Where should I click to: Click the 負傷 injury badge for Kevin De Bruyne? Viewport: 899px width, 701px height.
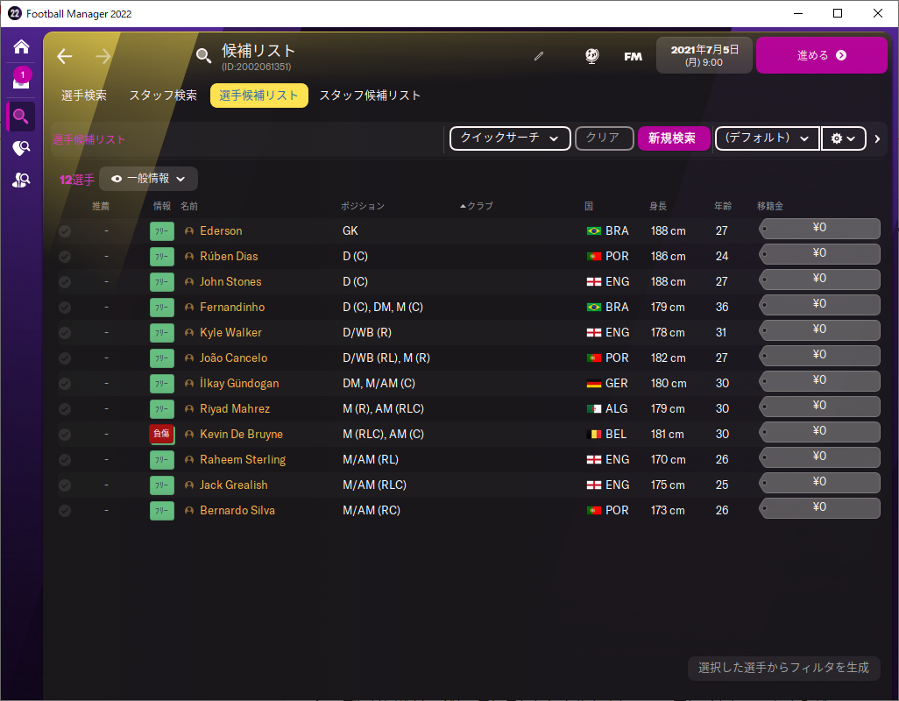(162, 434)
